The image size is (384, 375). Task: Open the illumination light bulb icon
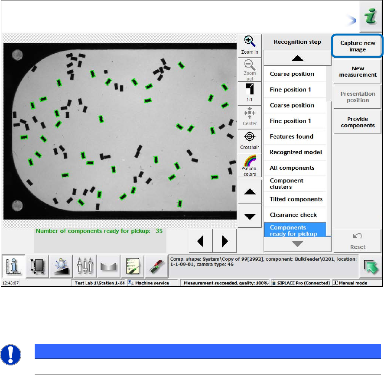pos(61,266)
